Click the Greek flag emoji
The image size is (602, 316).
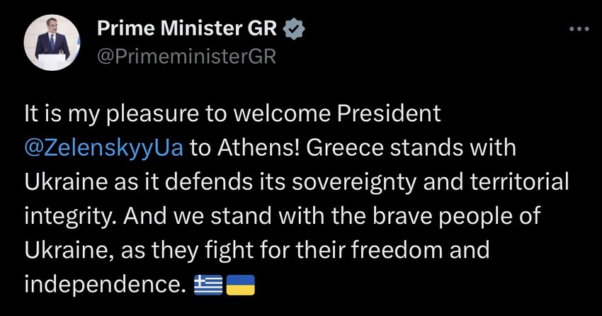(x=208, y=285)
